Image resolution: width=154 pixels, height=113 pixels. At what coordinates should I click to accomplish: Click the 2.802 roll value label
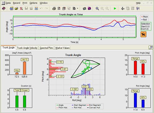point(89,89)
